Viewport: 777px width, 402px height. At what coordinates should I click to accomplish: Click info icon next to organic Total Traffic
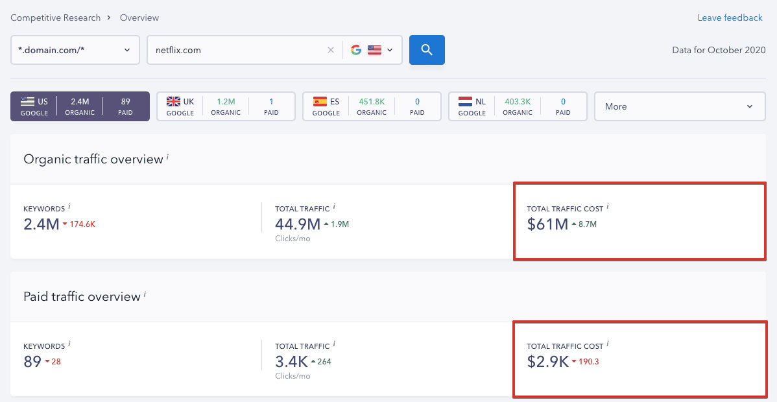coord(334,206)
